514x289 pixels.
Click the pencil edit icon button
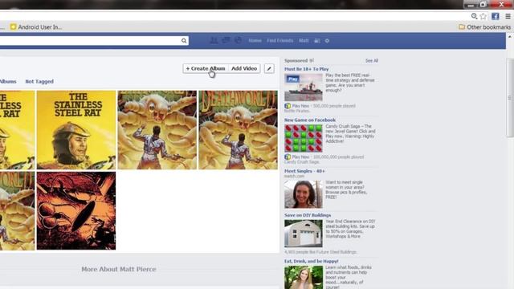[x=269, y=68]
